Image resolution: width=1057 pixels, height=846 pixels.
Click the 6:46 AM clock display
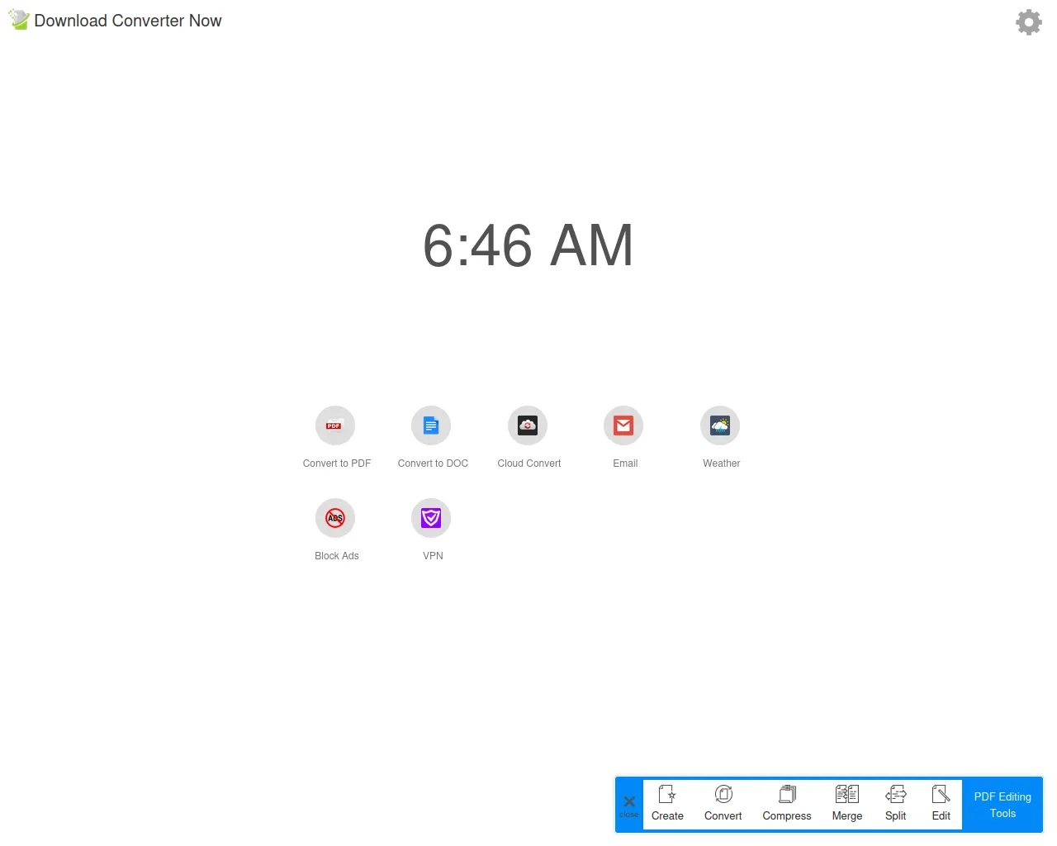(x=528, y=245)
